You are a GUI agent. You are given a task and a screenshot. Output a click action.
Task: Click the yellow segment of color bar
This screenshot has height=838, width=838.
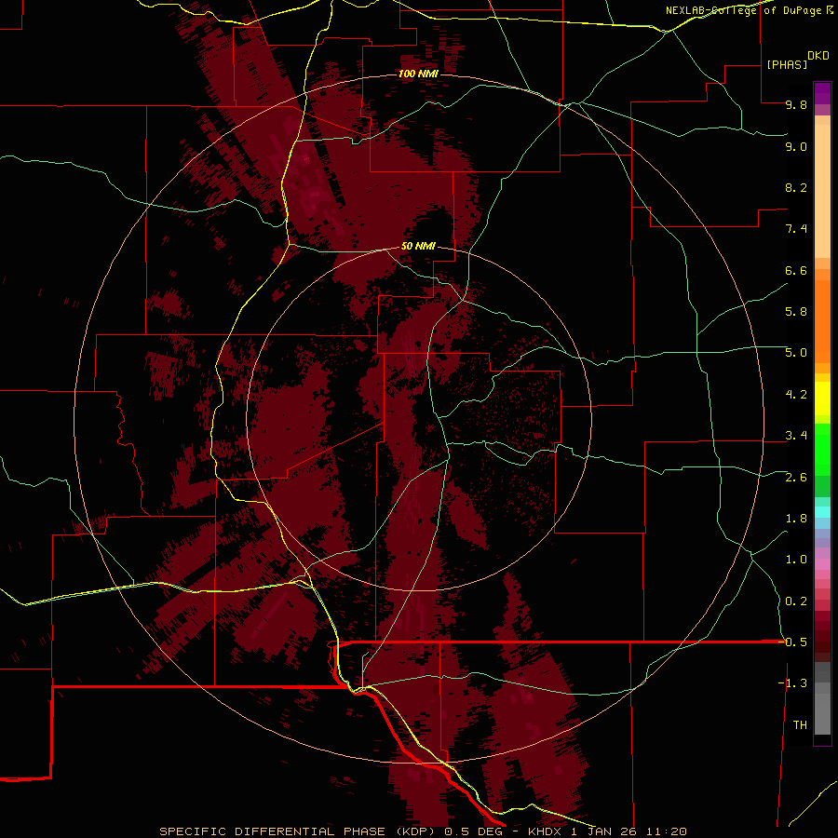pos(822,399)
